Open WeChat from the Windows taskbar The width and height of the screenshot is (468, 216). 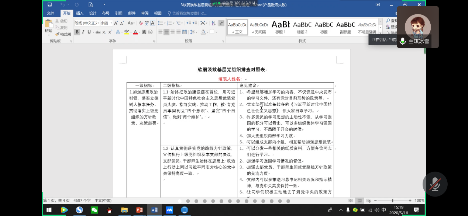[94, 210]
